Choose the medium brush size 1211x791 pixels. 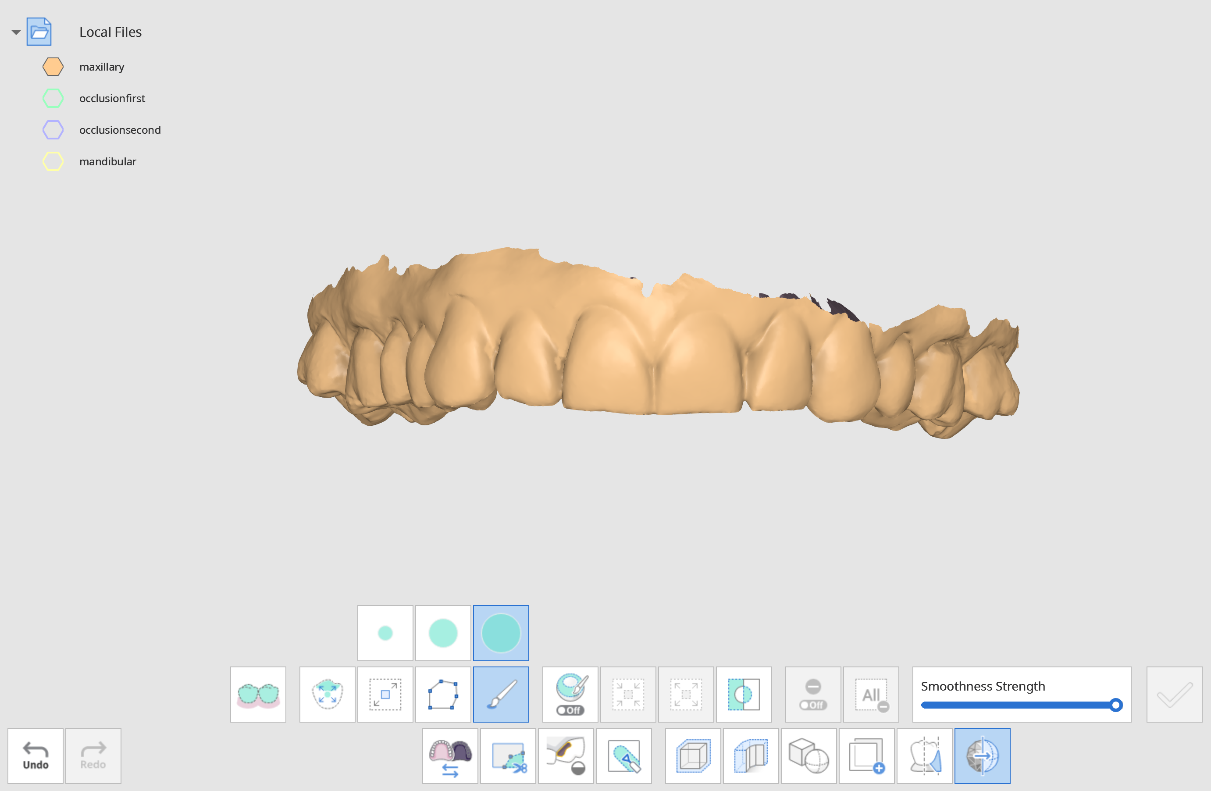443,633
